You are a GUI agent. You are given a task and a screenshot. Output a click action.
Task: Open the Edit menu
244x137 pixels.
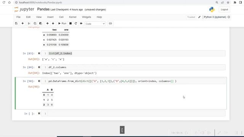pos(28,17)
